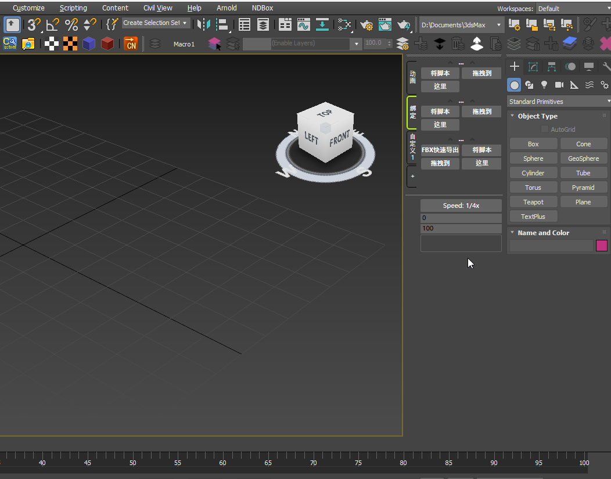Open the NDBox menu

tap(263, 8)
